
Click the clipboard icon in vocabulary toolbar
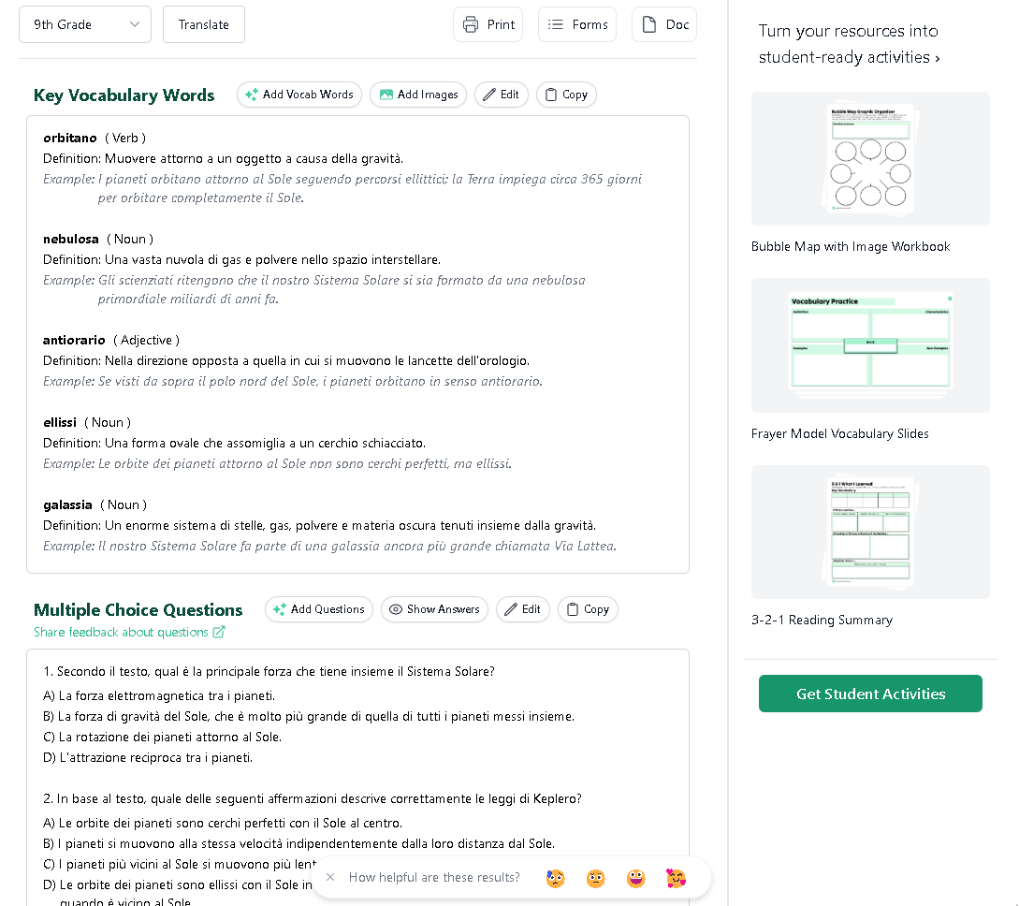551,95
